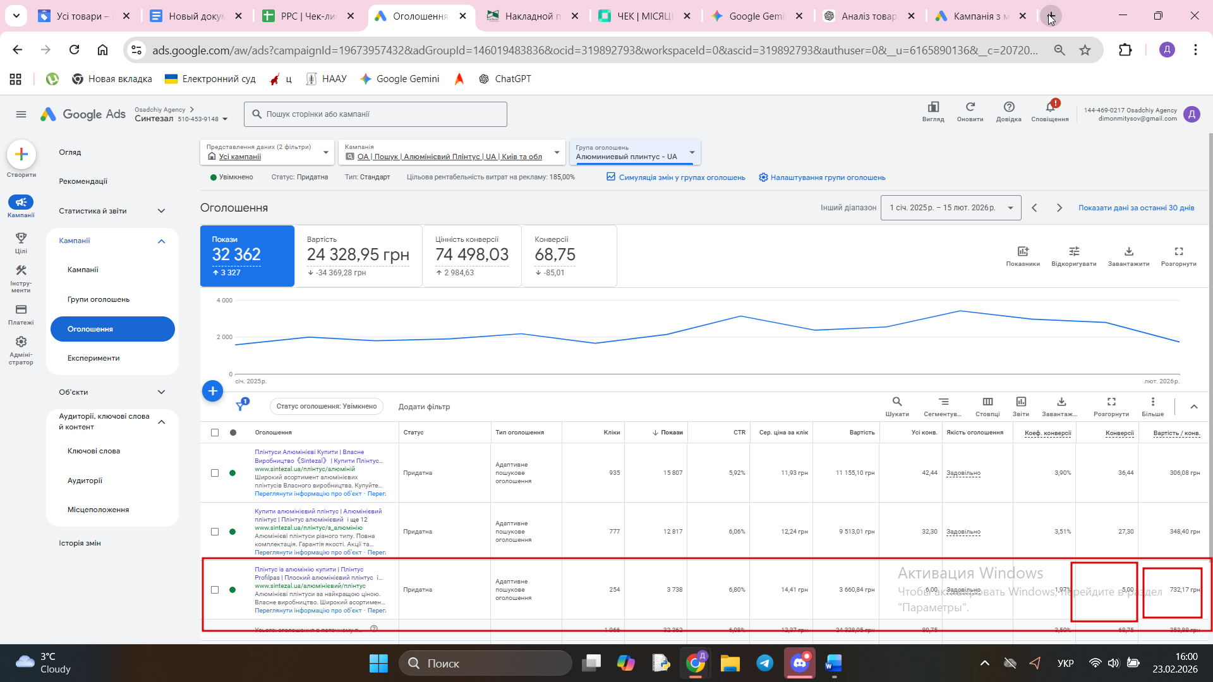
Task: Click the Сповіщення notifications bell icon
Action: tap(1049, 107)
